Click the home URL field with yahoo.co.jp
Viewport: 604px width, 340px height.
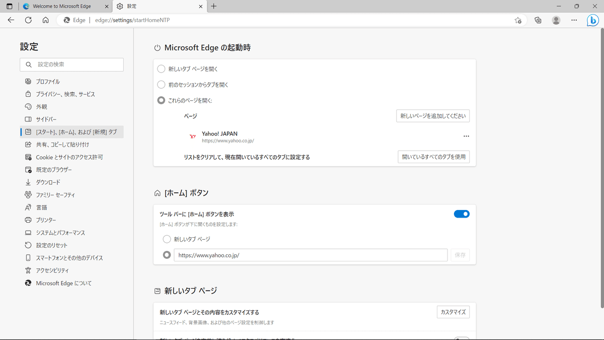coord(311,255)
